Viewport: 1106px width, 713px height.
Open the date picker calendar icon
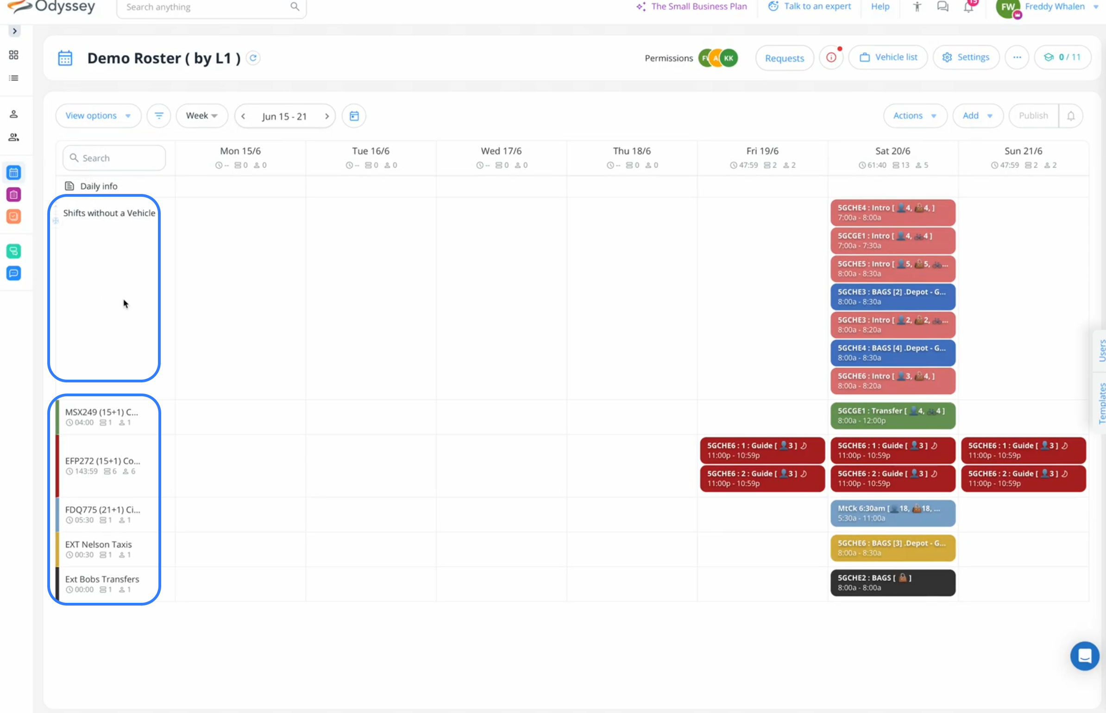pyautogui.click(x=354, y=116)
